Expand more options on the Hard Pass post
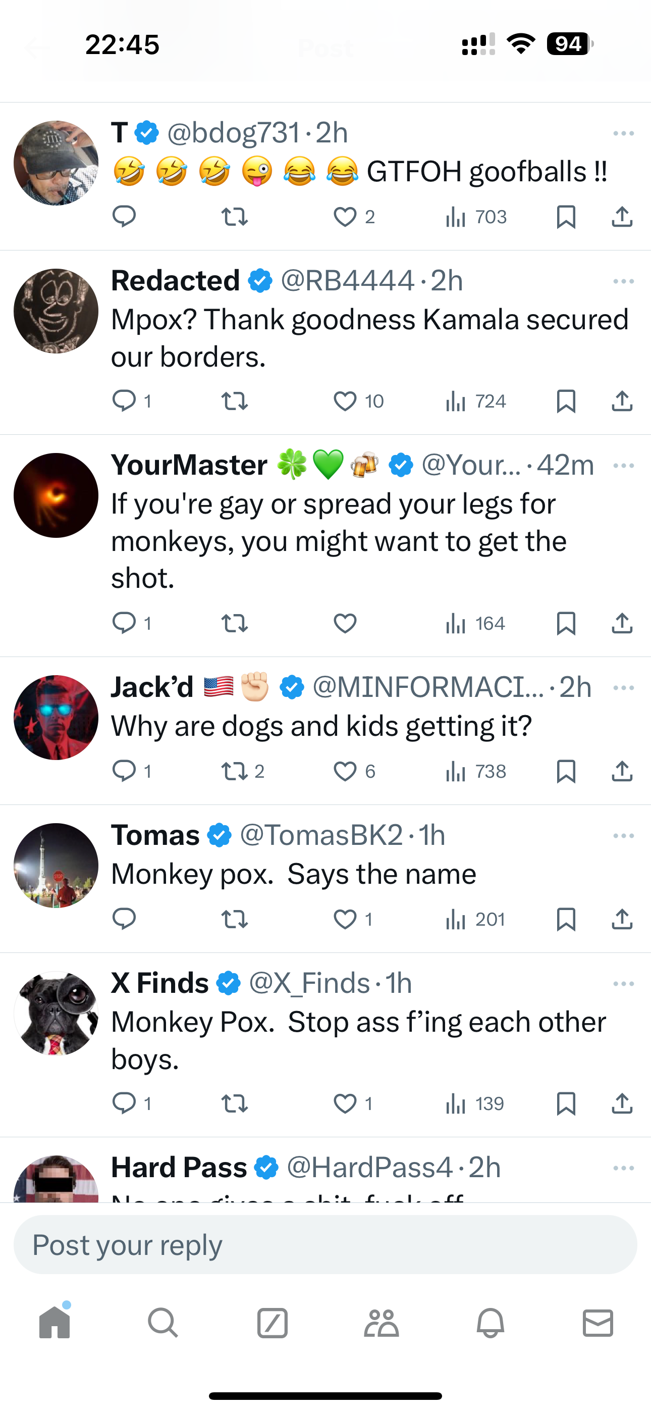Image resolution: width=651 pixels, height=1412 pixels. (x=624, y=1168)
